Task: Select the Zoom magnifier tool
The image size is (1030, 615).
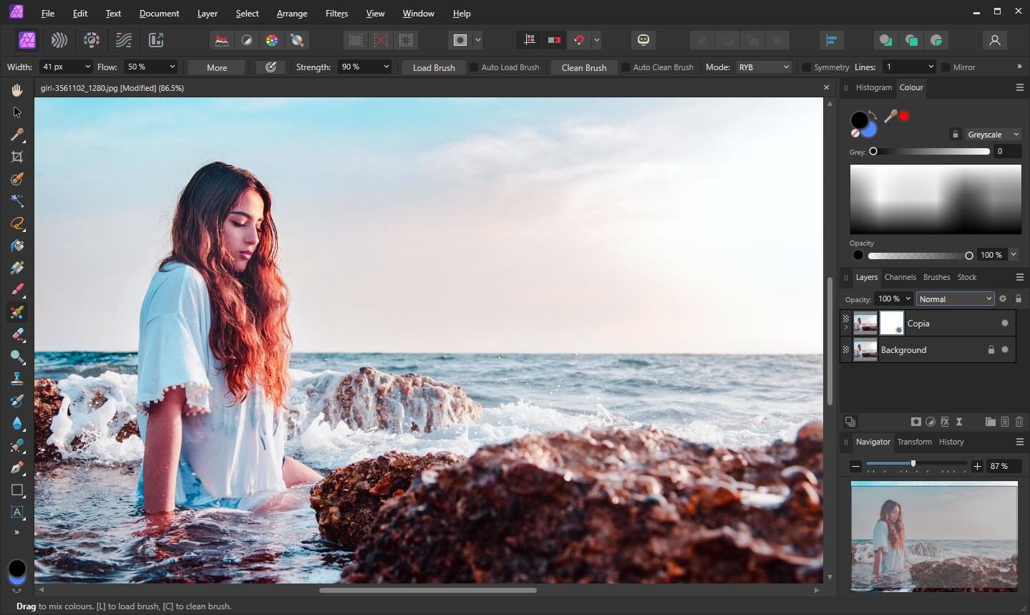Action: tap(17, 357)
